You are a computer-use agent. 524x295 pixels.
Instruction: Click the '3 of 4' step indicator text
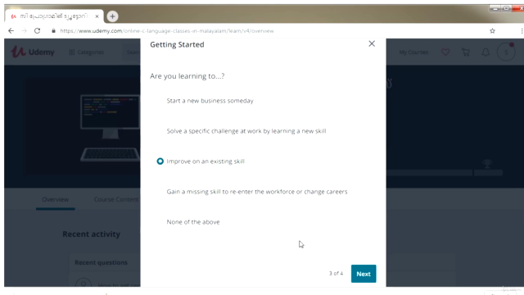tap(336, 273)
